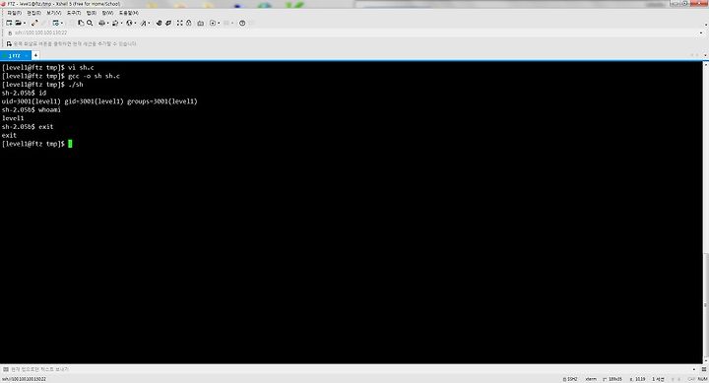Open the Tools (도구) menu

pos(74,13)
